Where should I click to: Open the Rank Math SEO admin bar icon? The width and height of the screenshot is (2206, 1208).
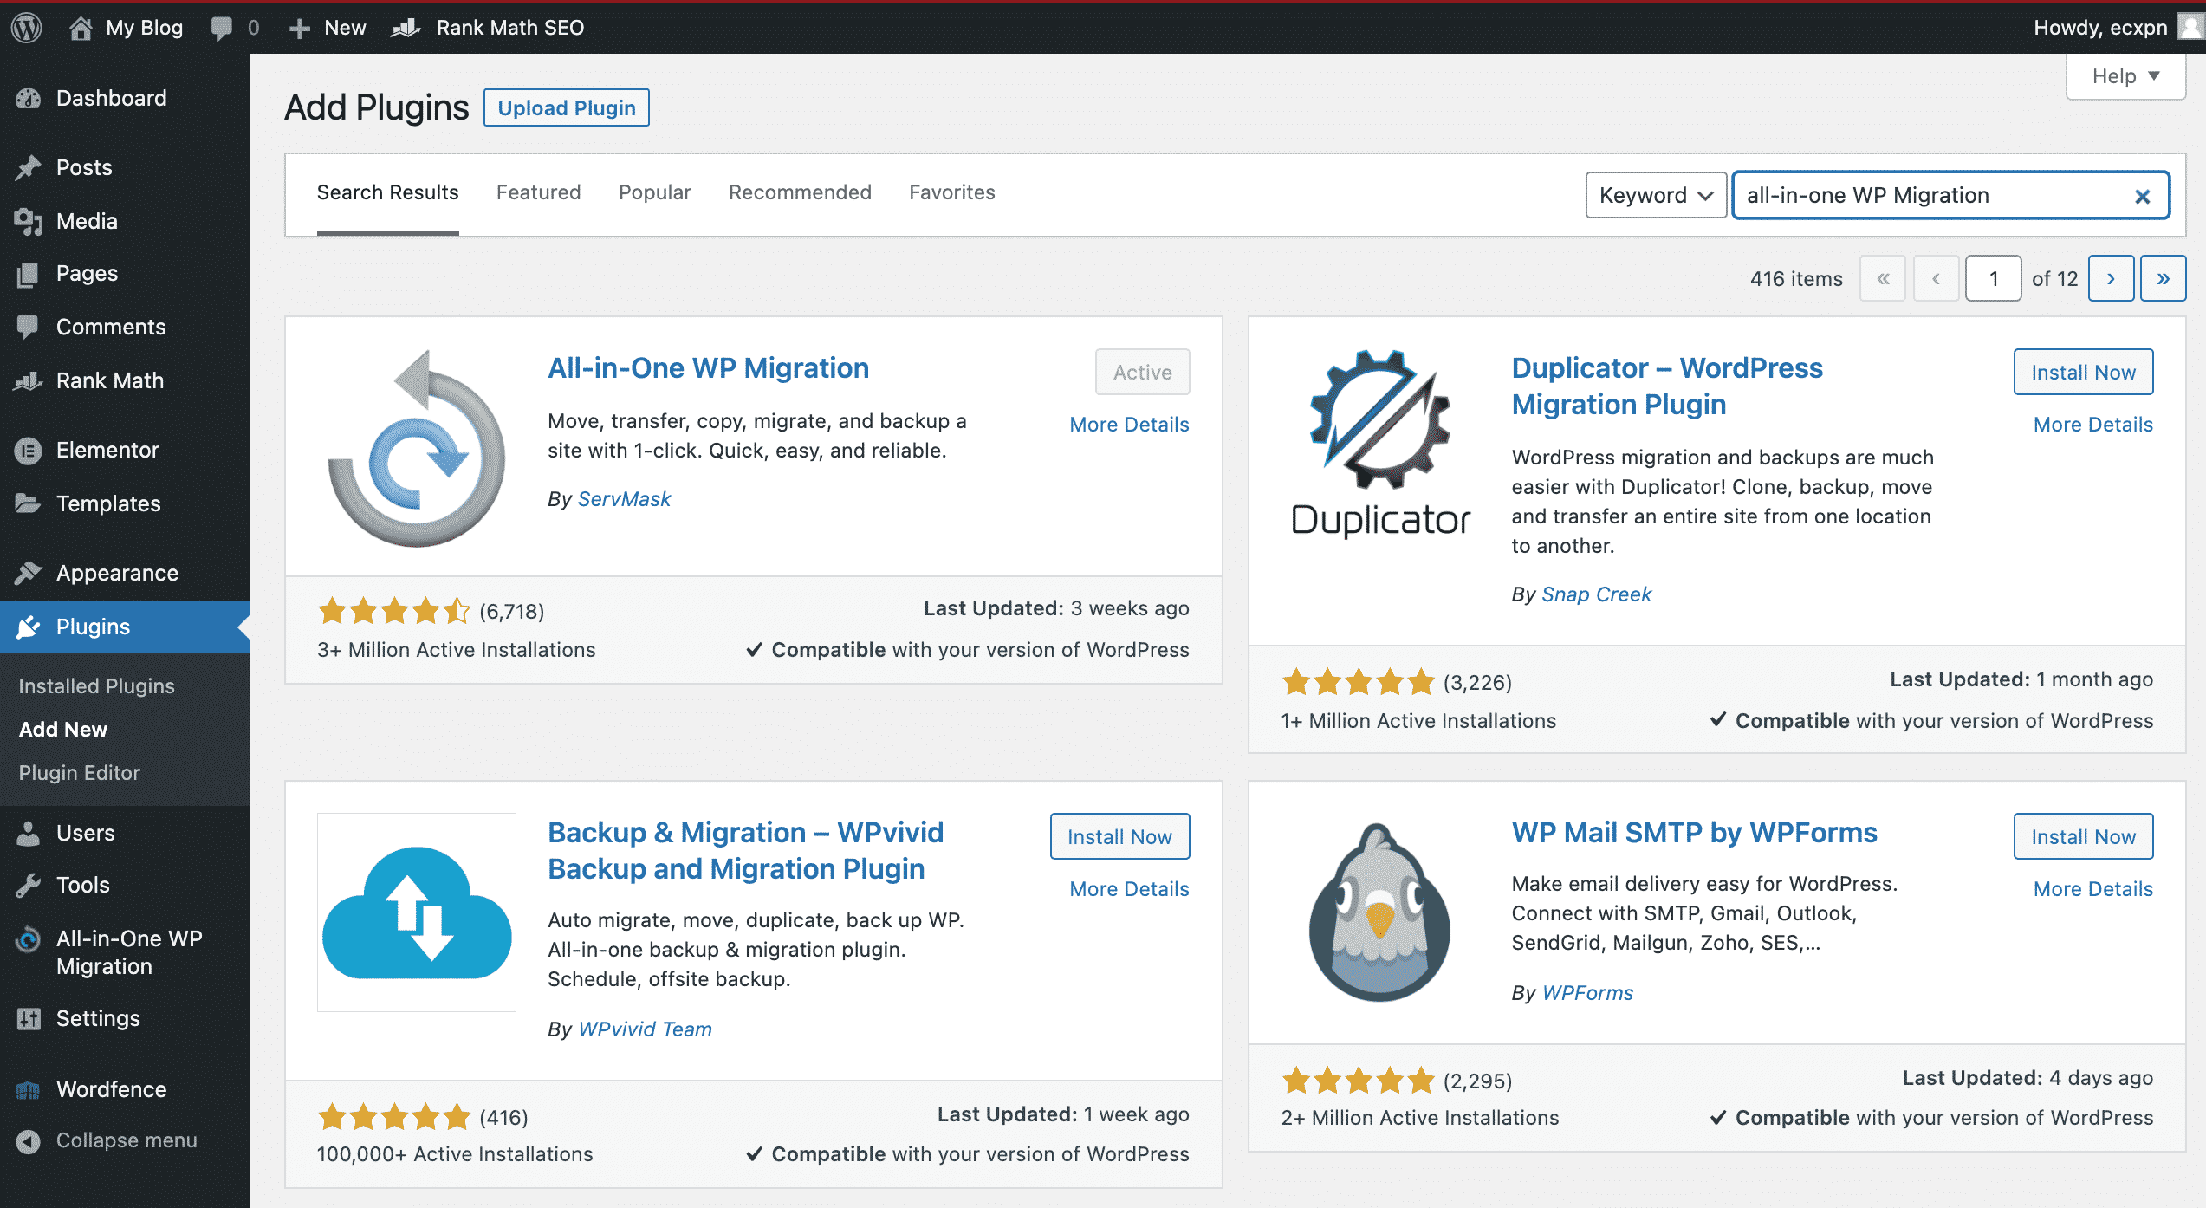[406, 28]
